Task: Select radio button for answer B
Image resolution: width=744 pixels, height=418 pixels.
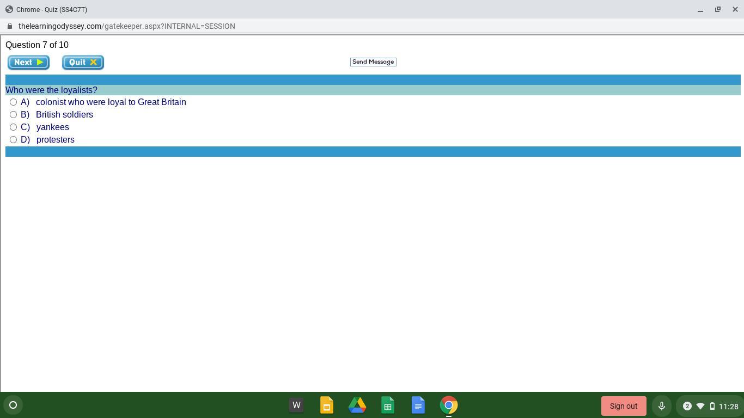Action: (14, 114)
